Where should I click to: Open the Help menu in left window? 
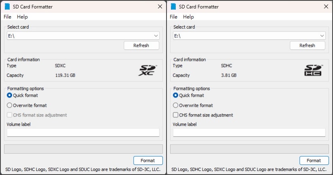click(x=22, y=17)
